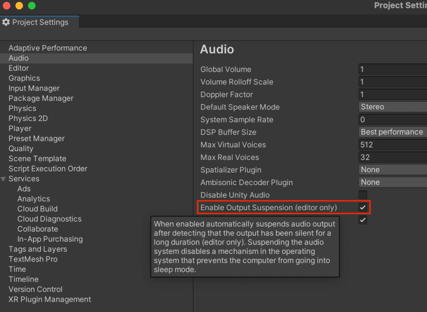Enable the Disable Unity Audio checkbox
The image size is (427, 312).
coord(363,195)
